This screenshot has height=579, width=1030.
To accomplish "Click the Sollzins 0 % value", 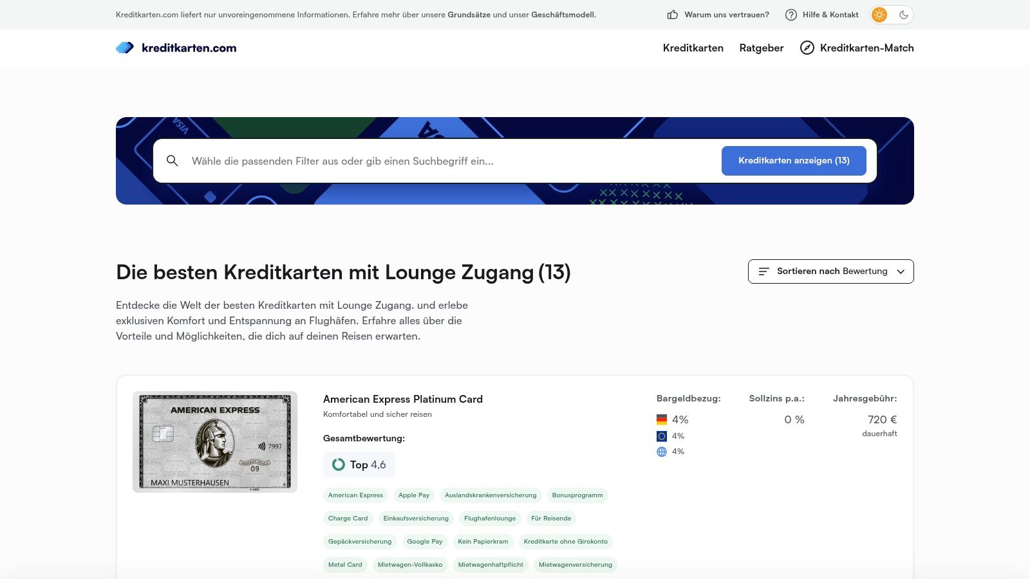I will click(794, 419).
